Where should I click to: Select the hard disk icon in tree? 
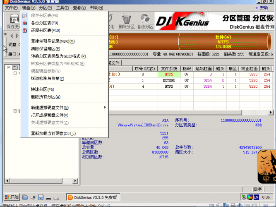(15, 67)
